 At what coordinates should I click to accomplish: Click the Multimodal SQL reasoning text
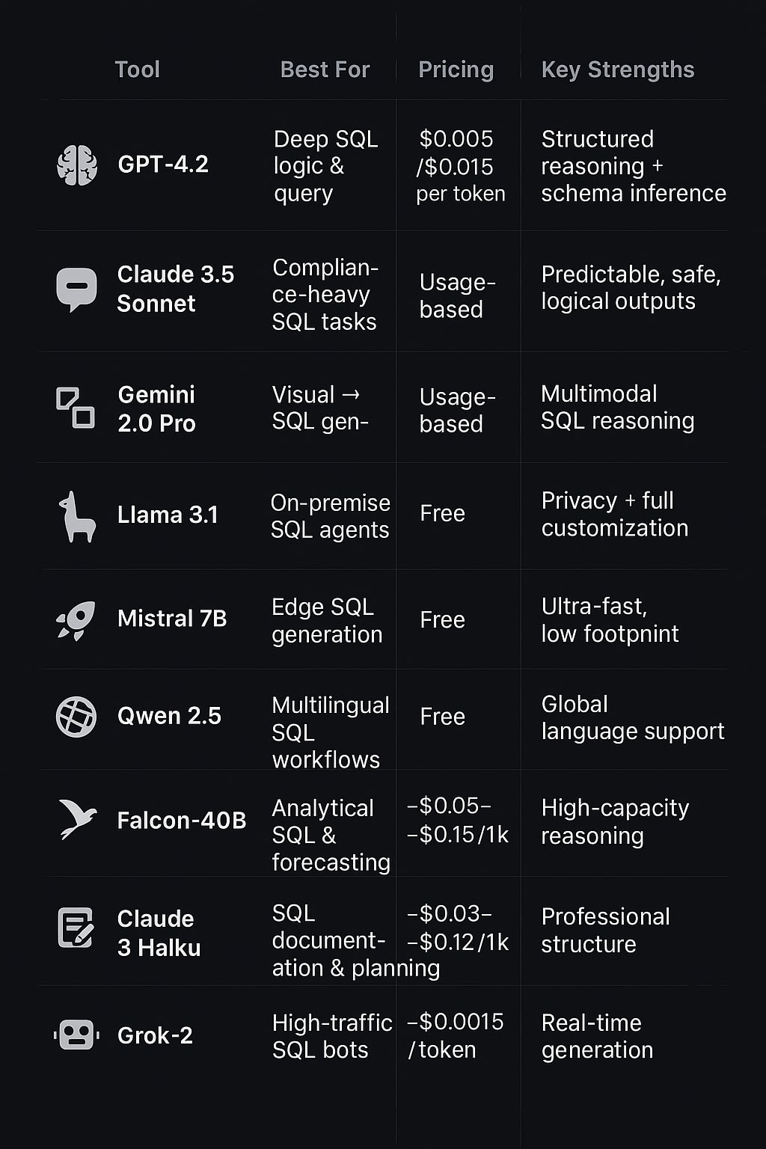(617, 408)
